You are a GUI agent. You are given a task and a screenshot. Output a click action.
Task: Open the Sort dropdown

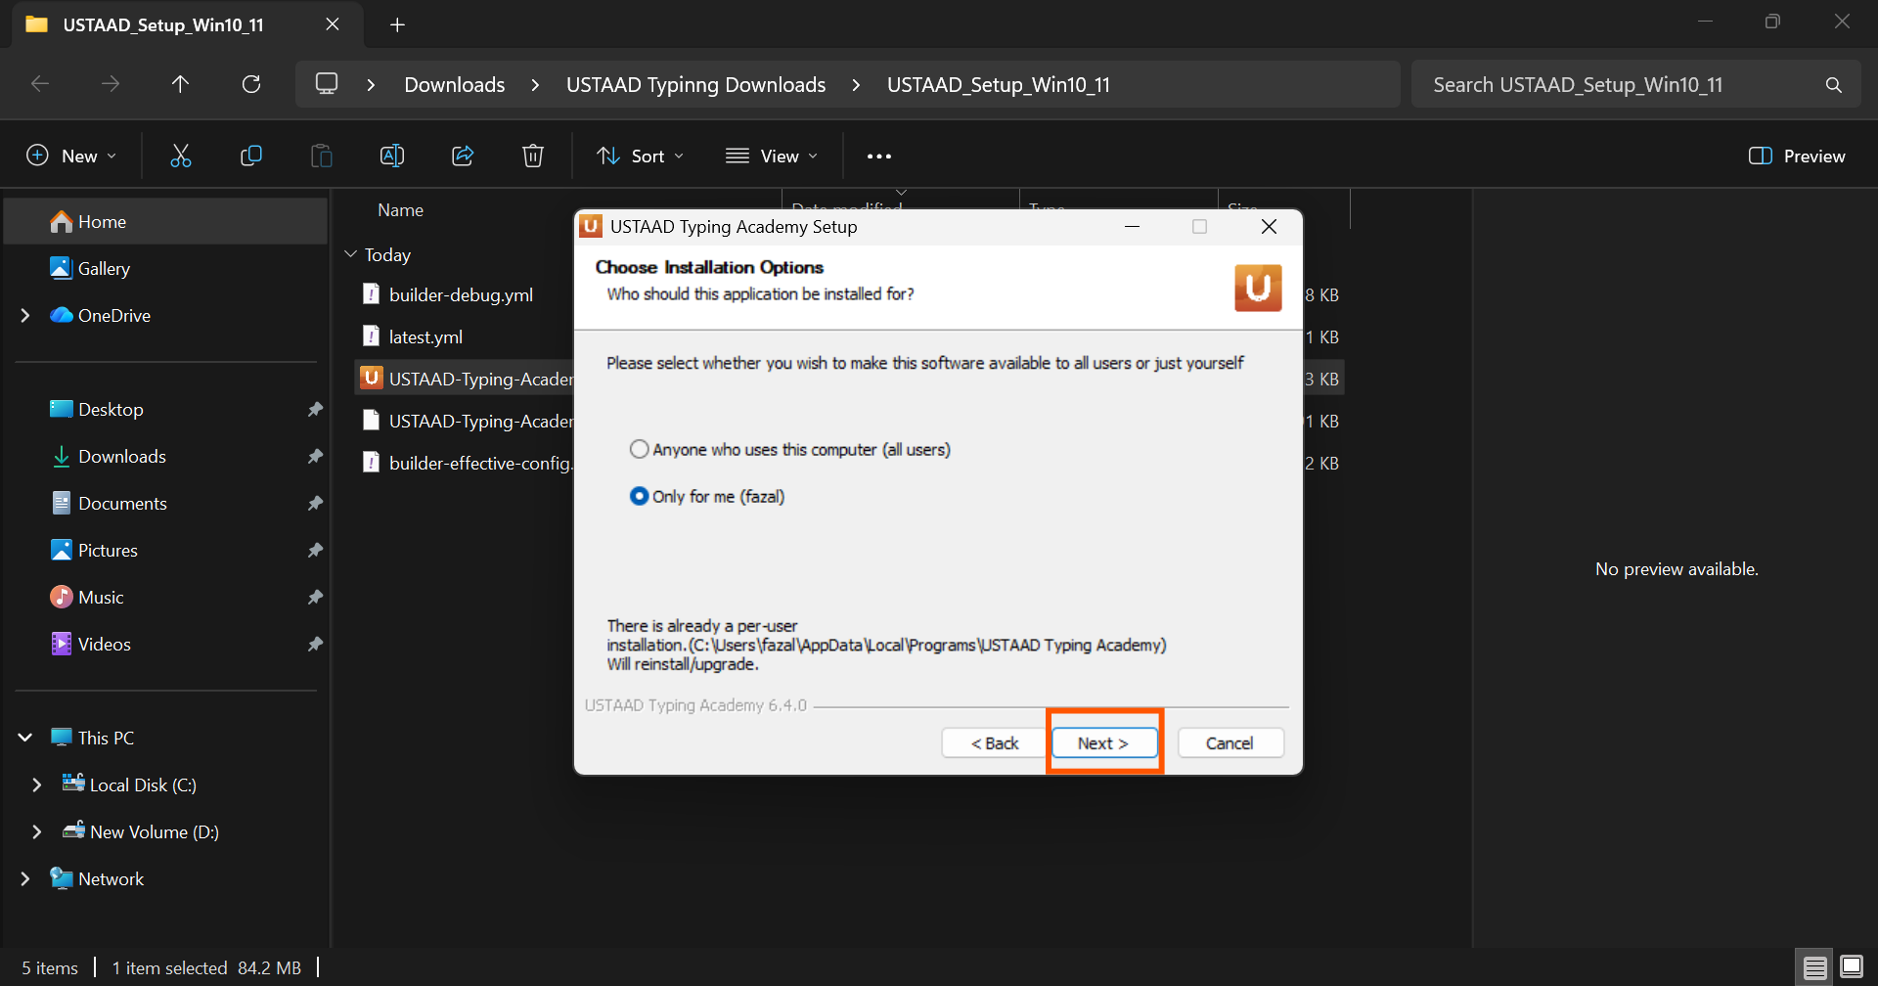(641, 156)
